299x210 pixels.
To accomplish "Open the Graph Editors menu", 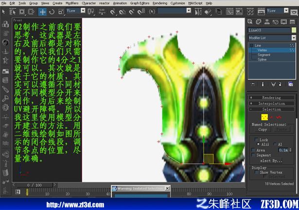I will [140, 3].
